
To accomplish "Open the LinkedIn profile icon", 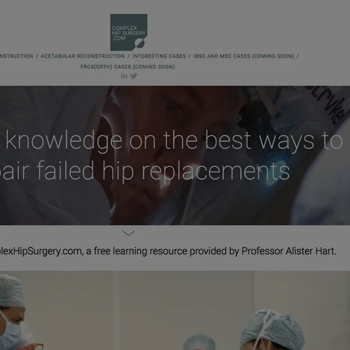I will coord(124,76).
